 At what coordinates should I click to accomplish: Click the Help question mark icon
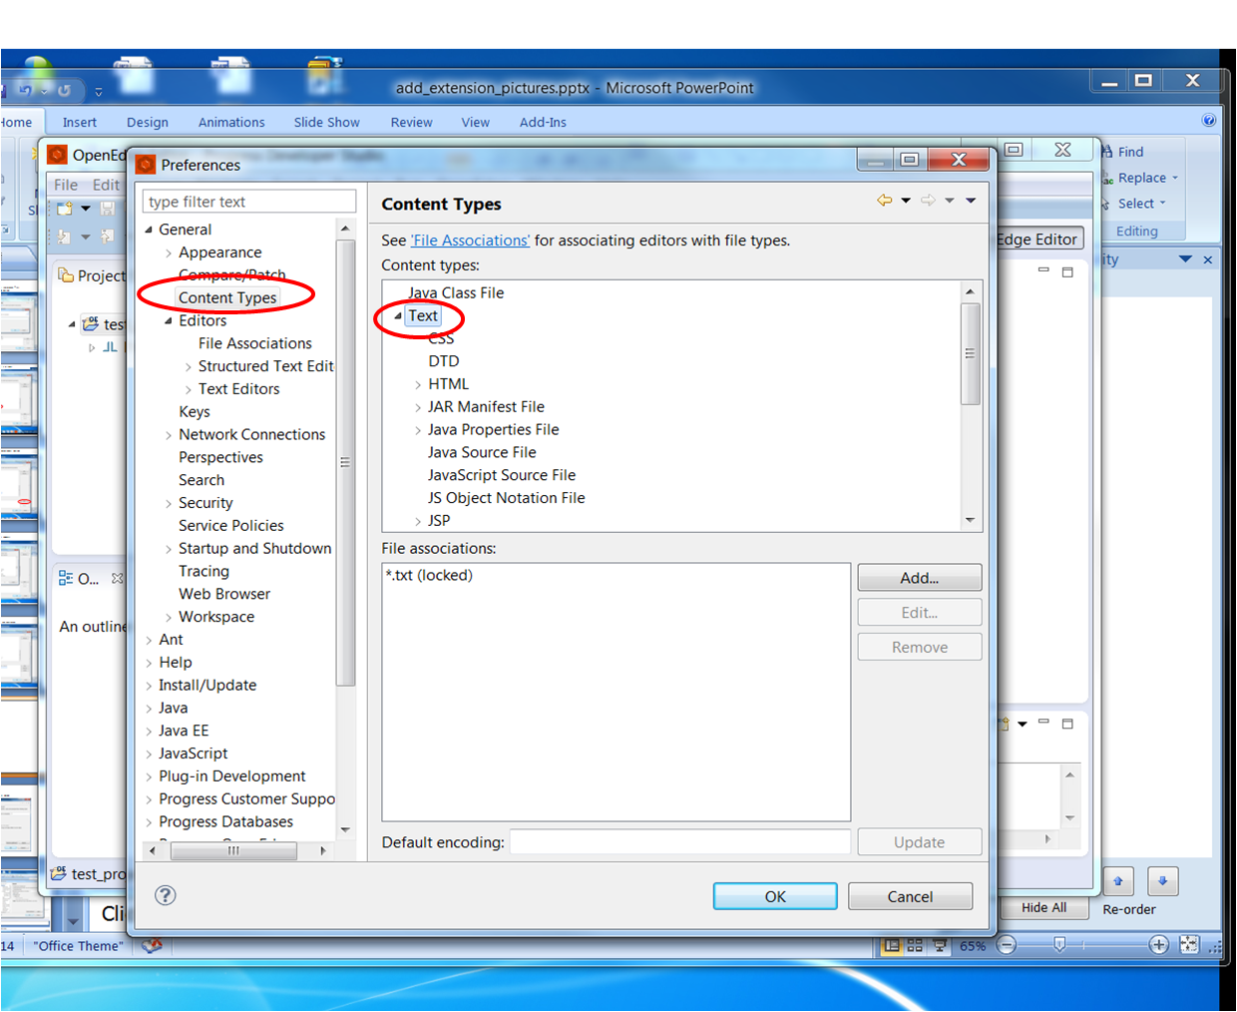pyautogui.click(x=166, y=895)
